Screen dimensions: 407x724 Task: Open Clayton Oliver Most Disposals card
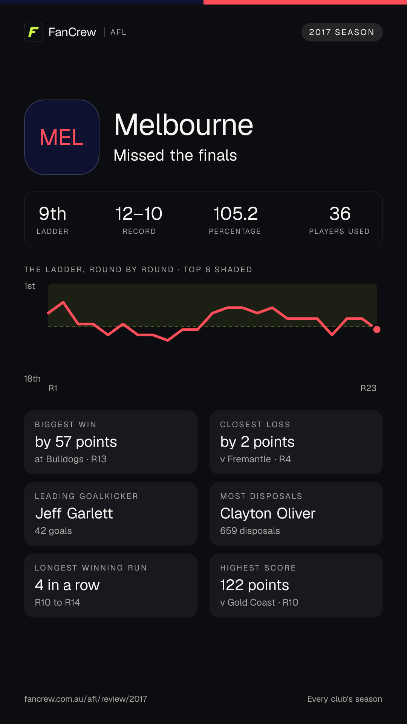click(x=296, y=514)
